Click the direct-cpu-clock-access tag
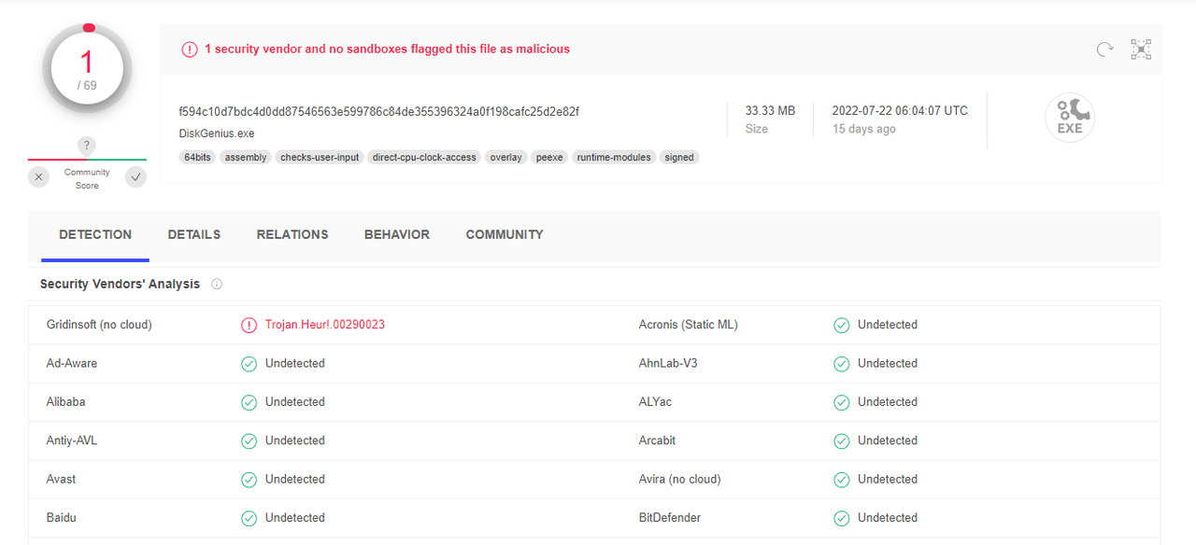Image resolution: width=1196 pixels, height=545 pixels. click(x=424, y=158)
